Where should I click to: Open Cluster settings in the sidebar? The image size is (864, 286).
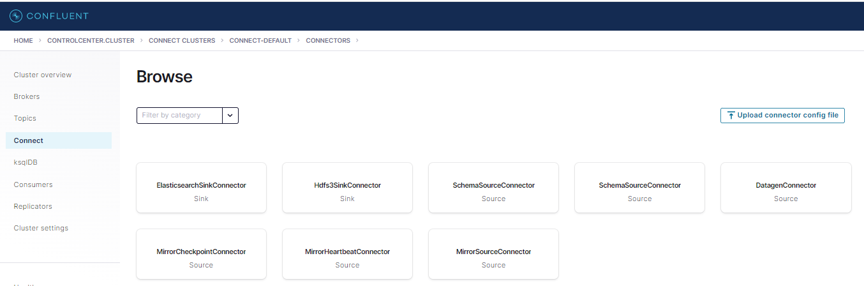[41, 228]
